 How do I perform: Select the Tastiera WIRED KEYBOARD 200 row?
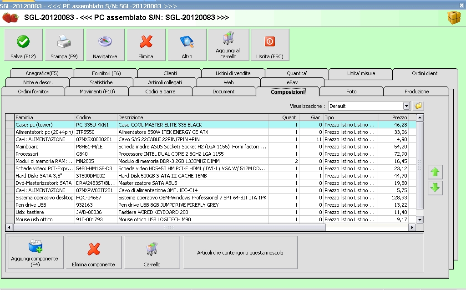(211, 212)
